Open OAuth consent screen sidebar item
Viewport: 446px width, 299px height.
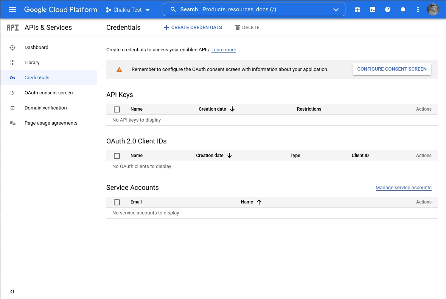click(48, 93)
